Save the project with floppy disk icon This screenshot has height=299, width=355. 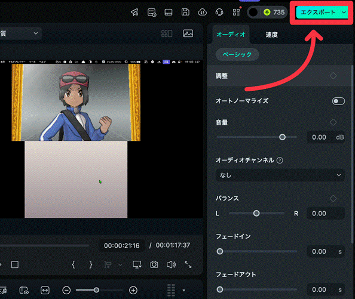pyautogui.click(x=185, y=12)
